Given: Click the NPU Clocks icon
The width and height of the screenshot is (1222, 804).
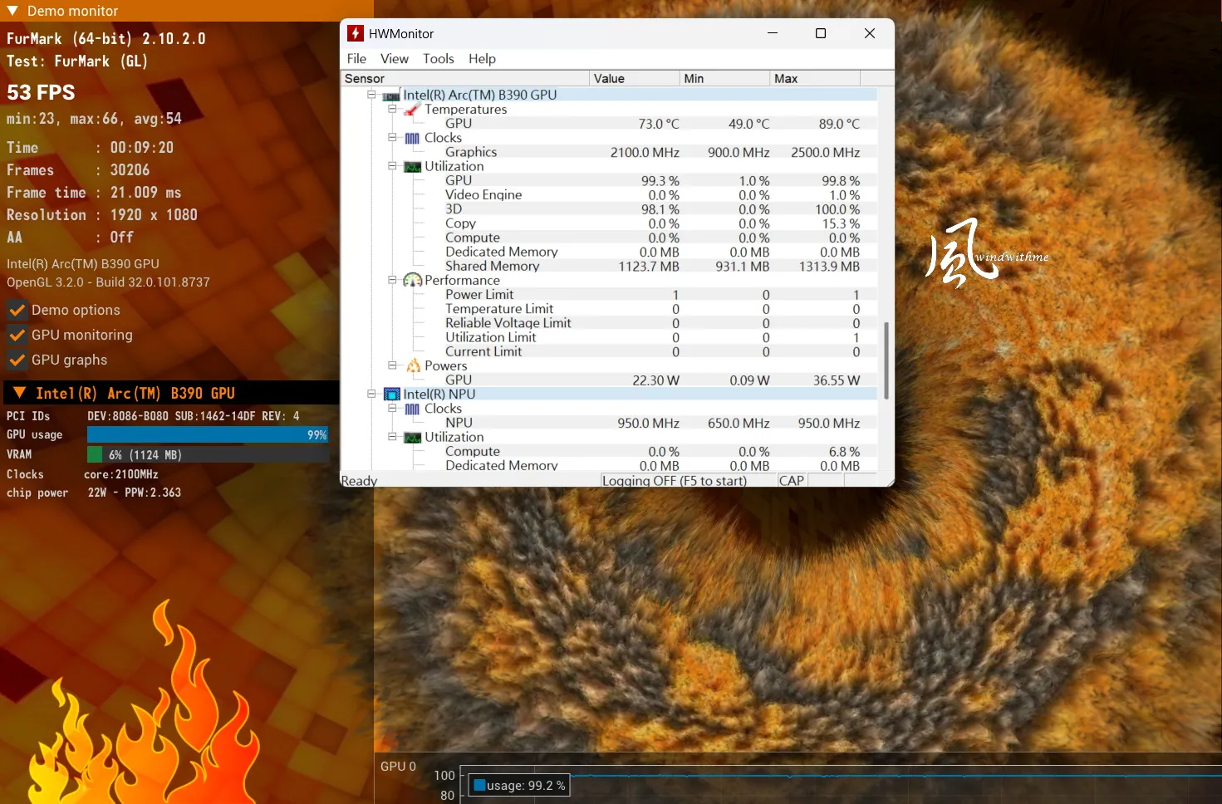Looking at the screenshot, I should (412, 409).
